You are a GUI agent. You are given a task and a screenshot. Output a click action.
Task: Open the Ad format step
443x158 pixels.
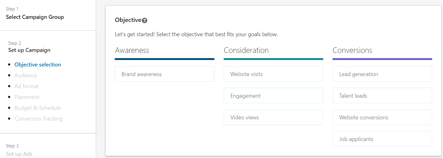(26, 86)
